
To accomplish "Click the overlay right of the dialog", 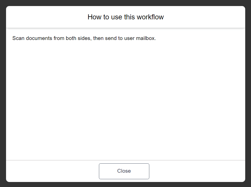I will coord(248,93).
